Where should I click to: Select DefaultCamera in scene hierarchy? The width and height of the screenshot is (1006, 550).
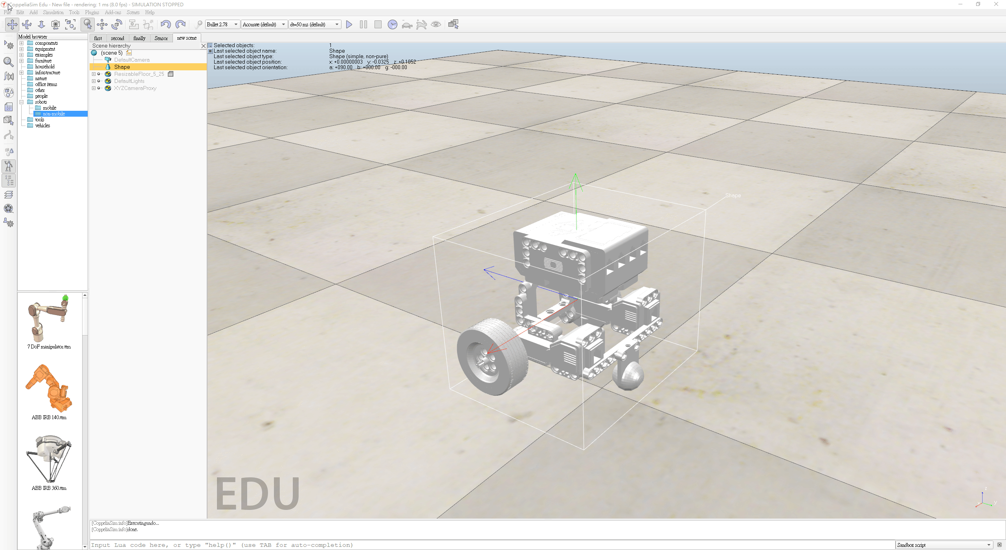pos(132,60)
